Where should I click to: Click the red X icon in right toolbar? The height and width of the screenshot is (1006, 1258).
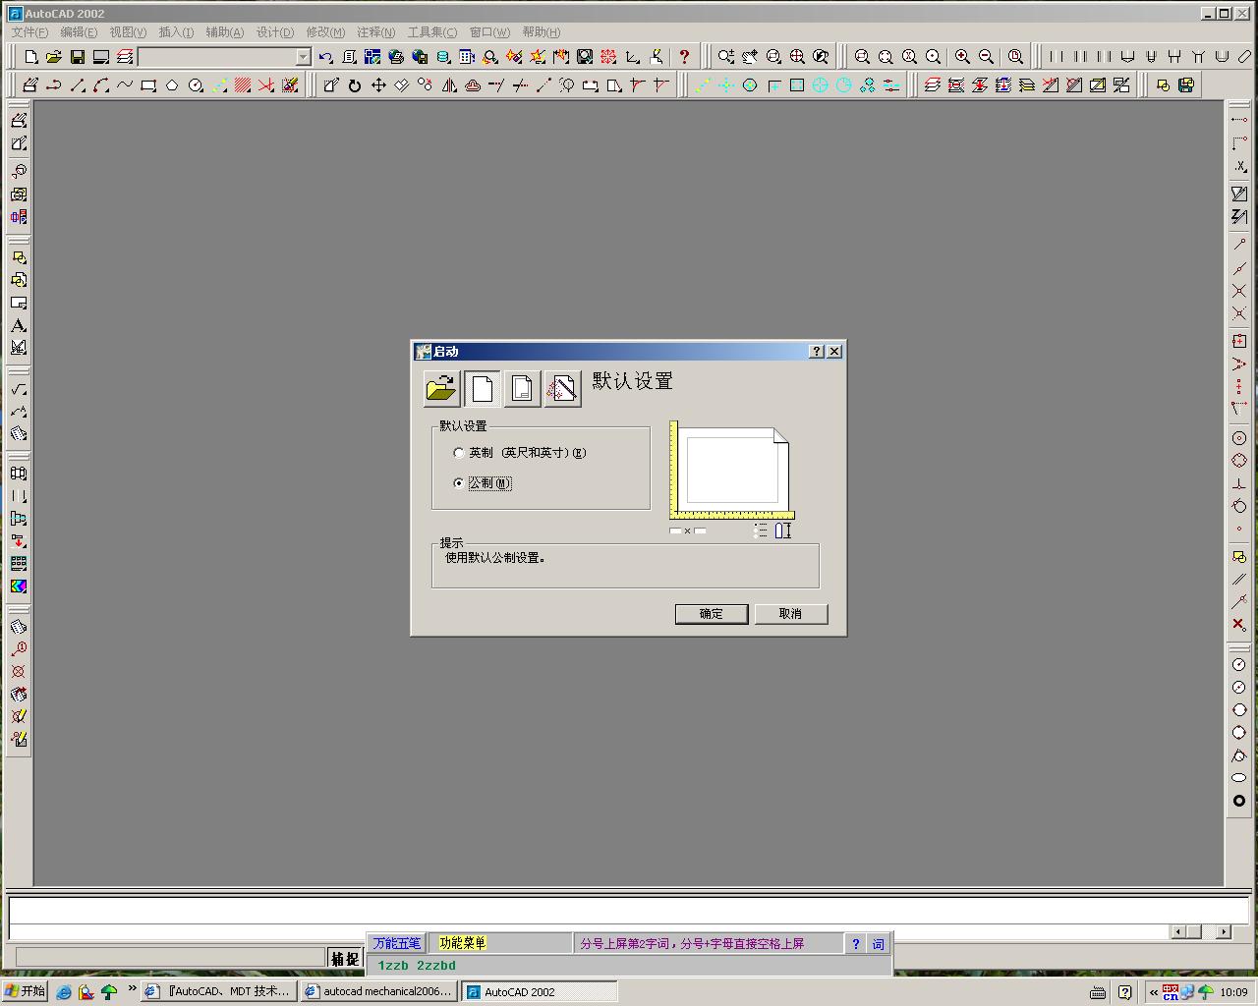1239,625
